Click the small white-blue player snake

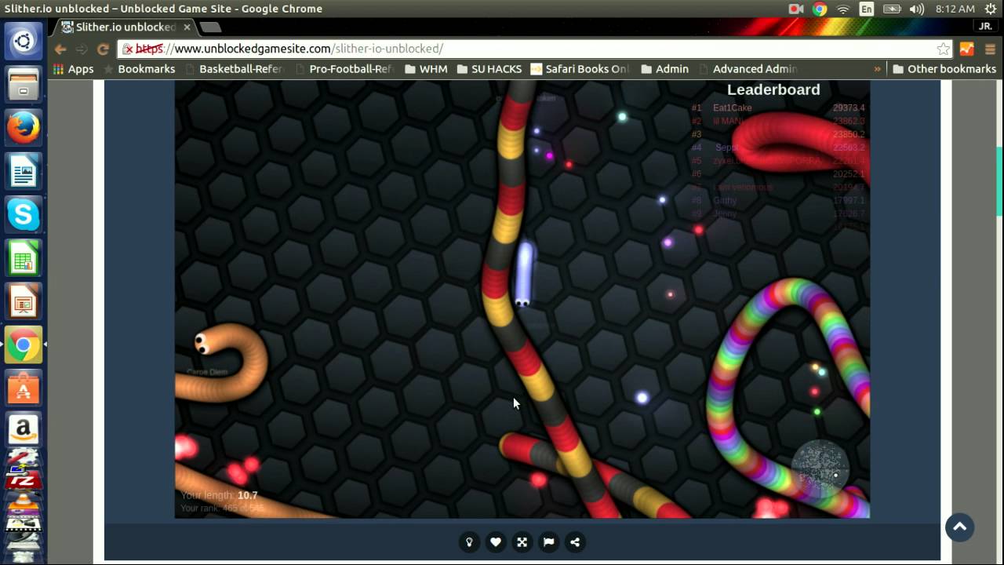click(523, 274)
